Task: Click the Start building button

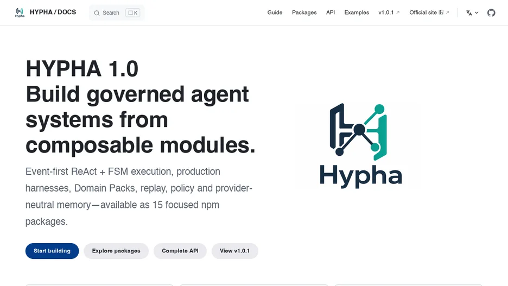Action: 52,251
